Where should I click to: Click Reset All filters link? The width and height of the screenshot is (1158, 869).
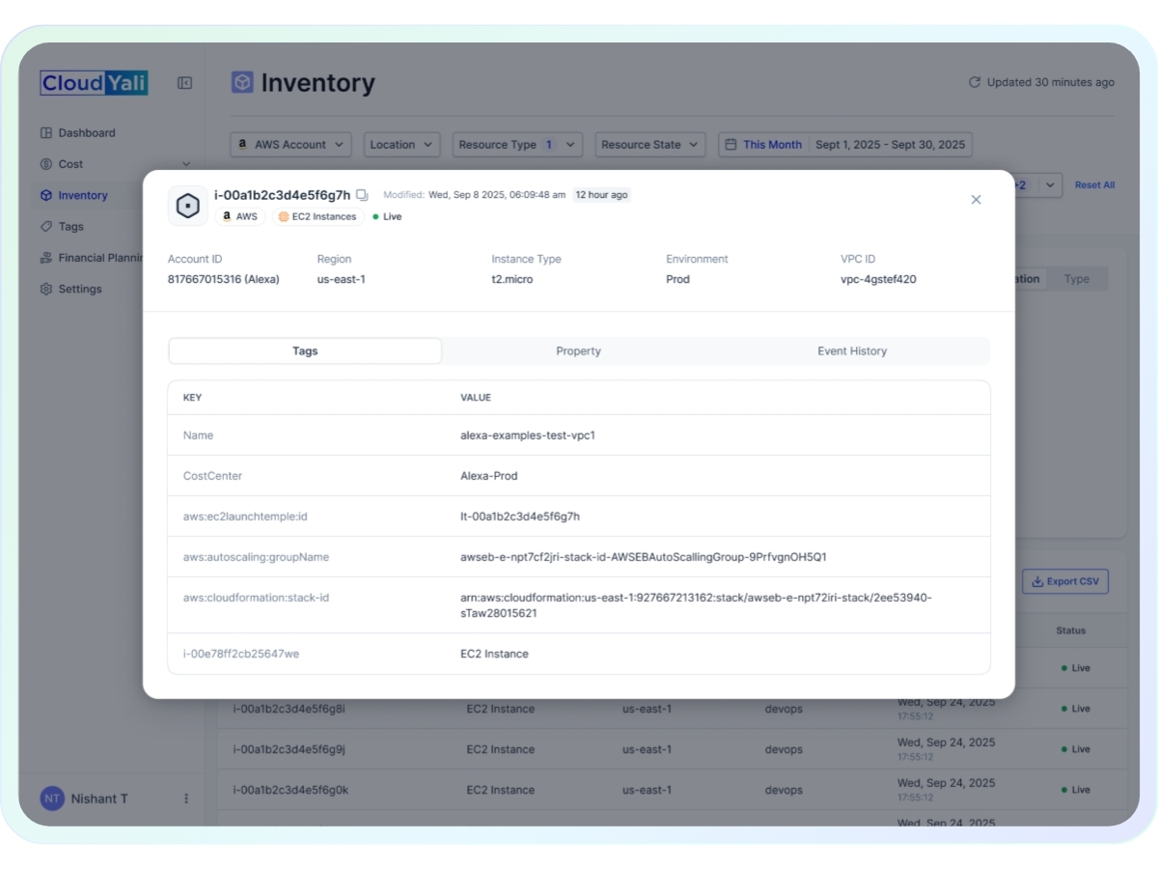[x=1094, y=185]
